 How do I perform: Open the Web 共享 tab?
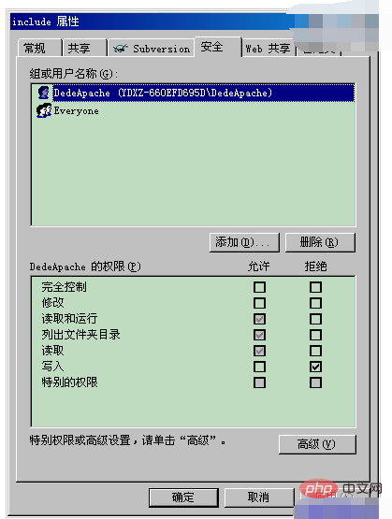click(269, 49)
